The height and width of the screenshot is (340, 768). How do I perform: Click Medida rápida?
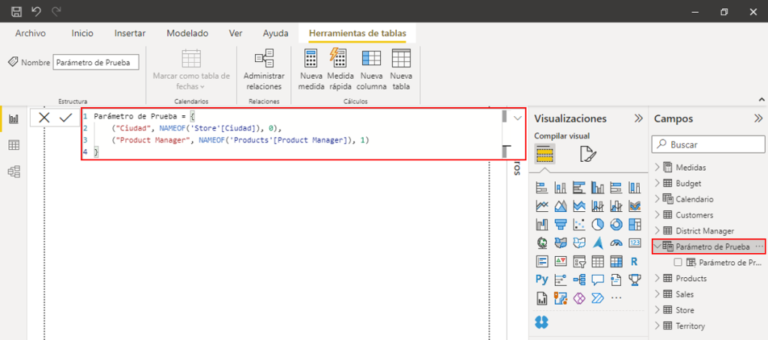coord(340,70)
